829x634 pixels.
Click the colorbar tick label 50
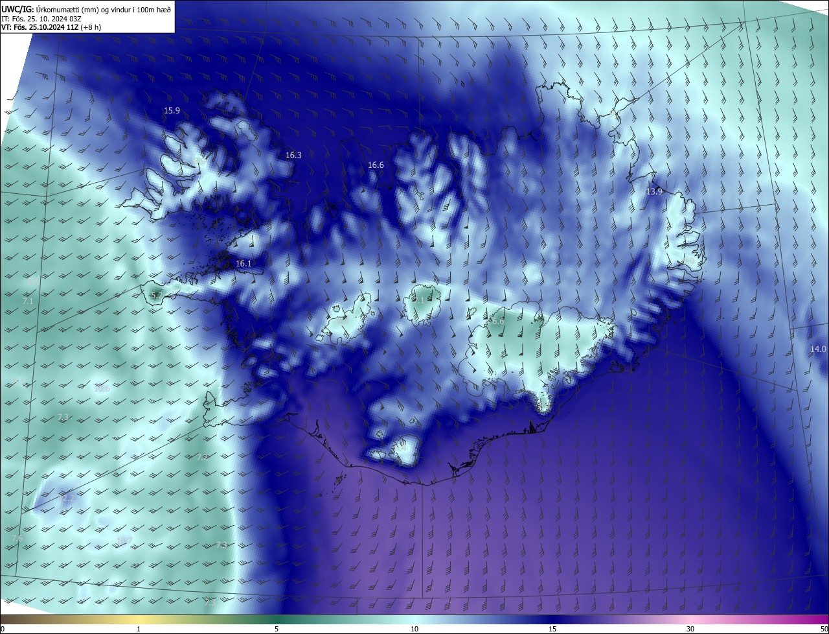824,629
